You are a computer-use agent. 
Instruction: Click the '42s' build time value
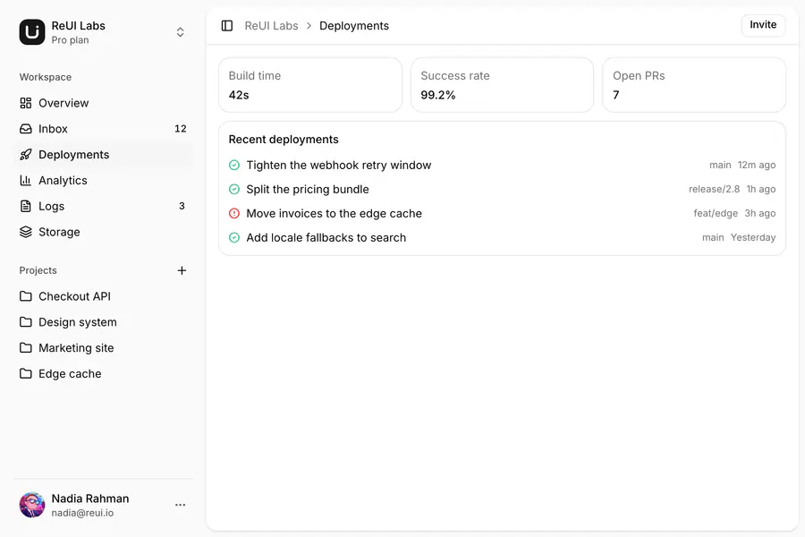[x=239, y=95]
